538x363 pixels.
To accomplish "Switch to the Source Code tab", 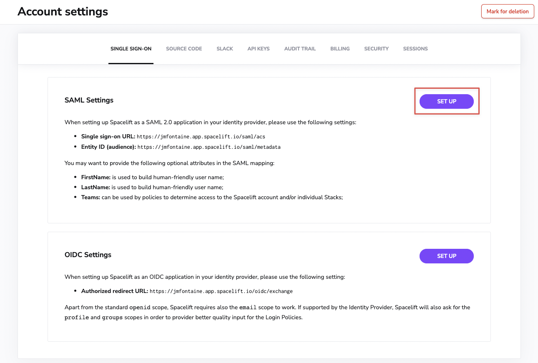I will [184, 49].
